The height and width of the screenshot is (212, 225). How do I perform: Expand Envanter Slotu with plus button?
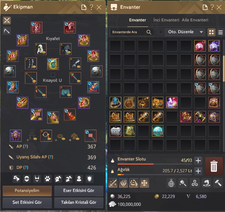click(198, 161)
